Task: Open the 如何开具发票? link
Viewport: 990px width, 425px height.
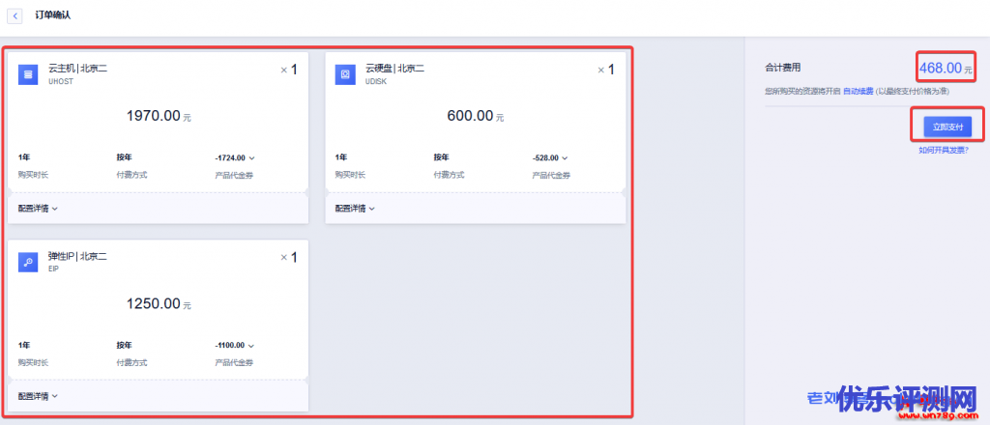Action: 944,150
